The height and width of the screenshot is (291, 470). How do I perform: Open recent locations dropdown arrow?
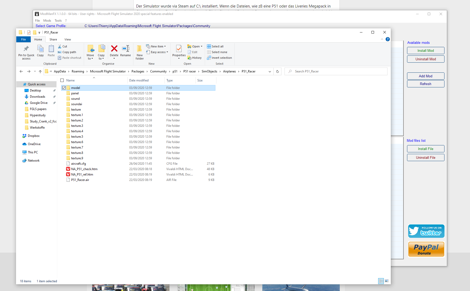tap(35, 71)
